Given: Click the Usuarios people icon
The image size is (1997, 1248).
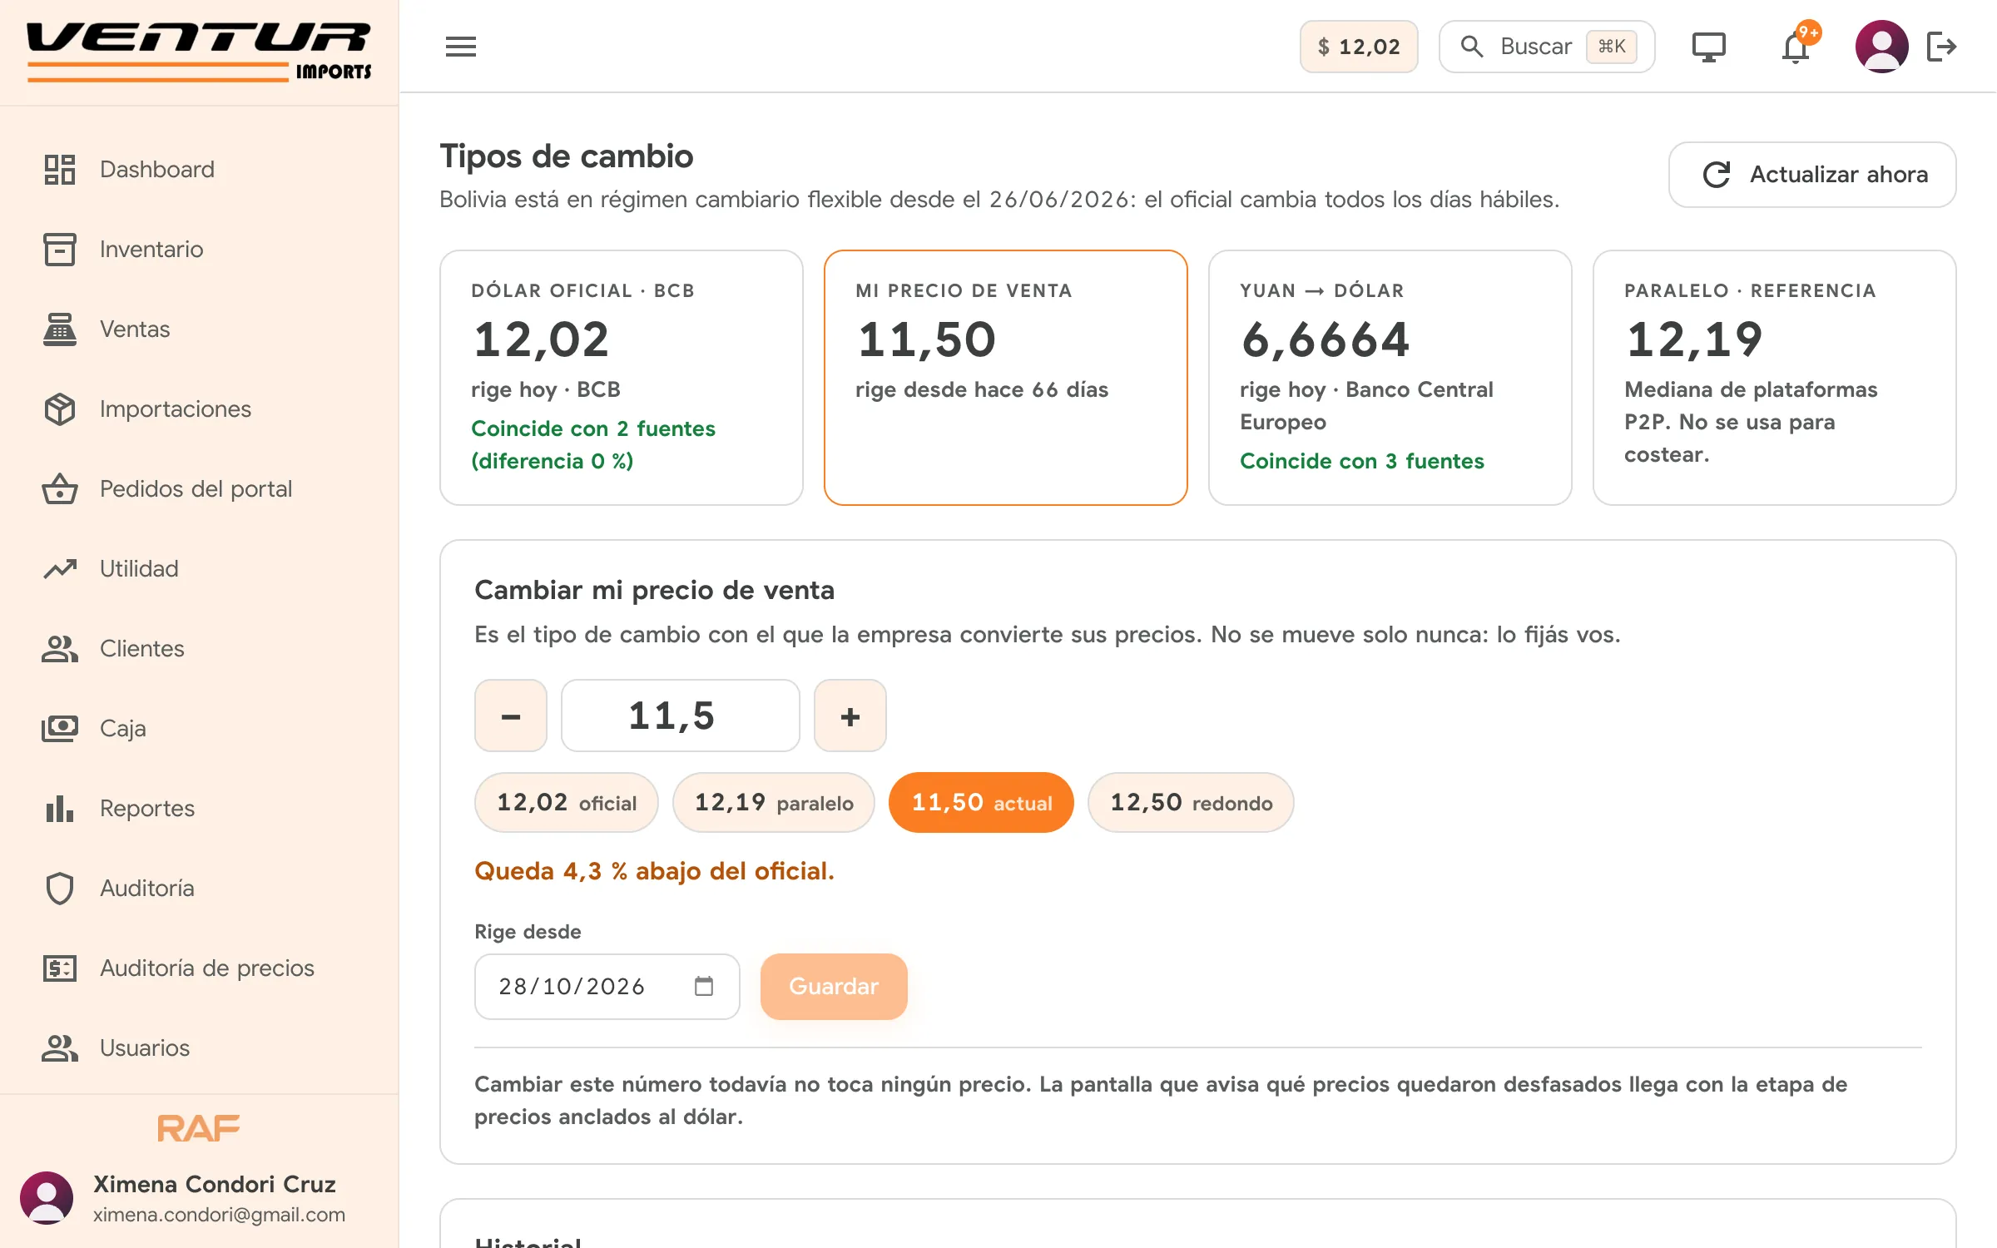Looking at the screenshot, I should [x=60, y=1048].
